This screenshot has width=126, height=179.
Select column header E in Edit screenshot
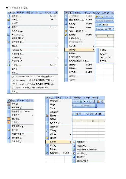107,36
